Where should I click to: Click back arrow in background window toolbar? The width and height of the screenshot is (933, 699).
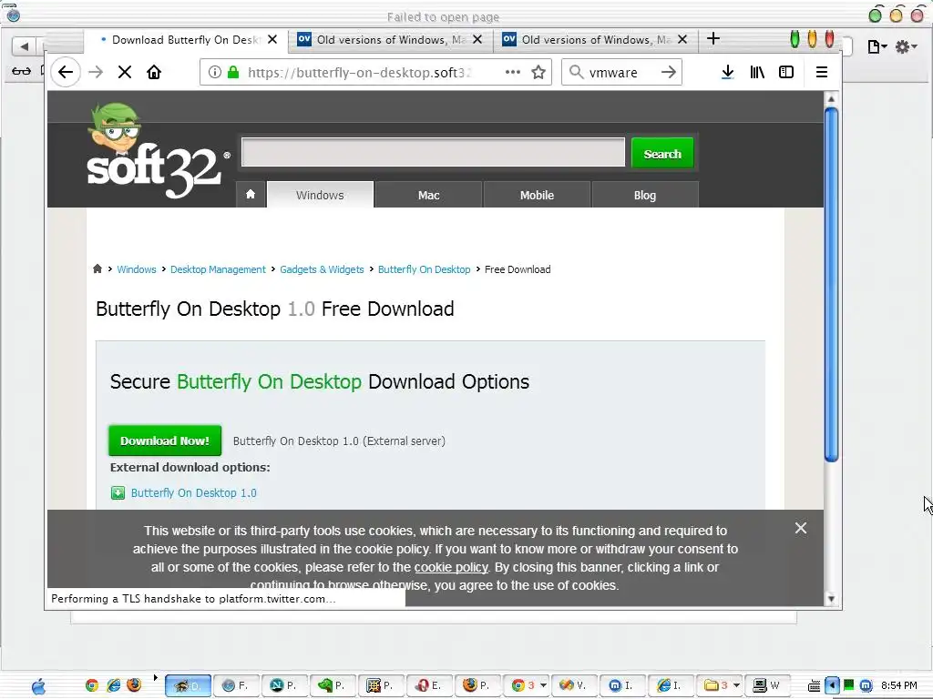(x=24, y=46)
